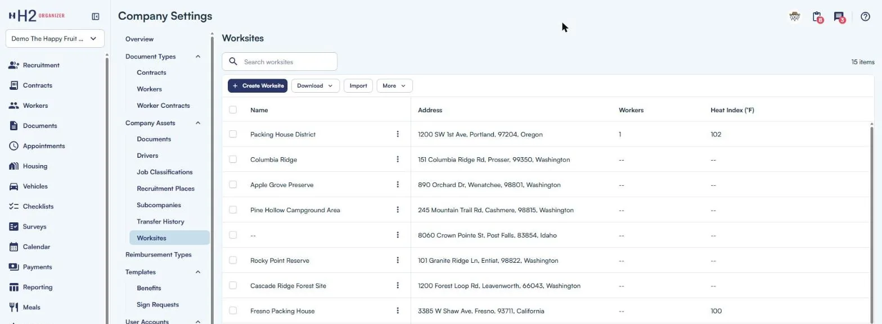Click the settings menu scrollbar
Viewport: 882px width, 324px height.
click(212, 180)
